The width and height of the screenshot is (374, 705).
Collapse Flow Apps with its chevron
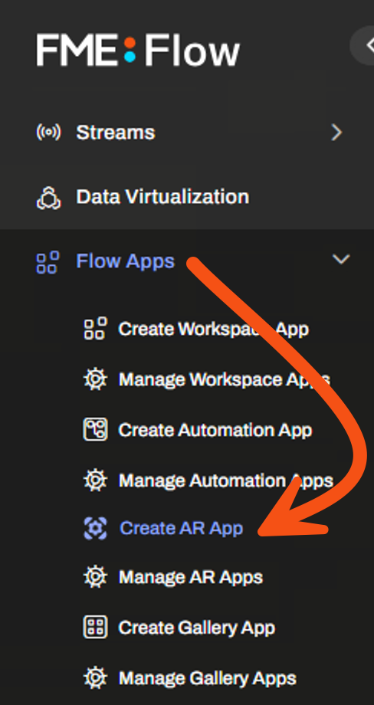click(x=341, y=259)
